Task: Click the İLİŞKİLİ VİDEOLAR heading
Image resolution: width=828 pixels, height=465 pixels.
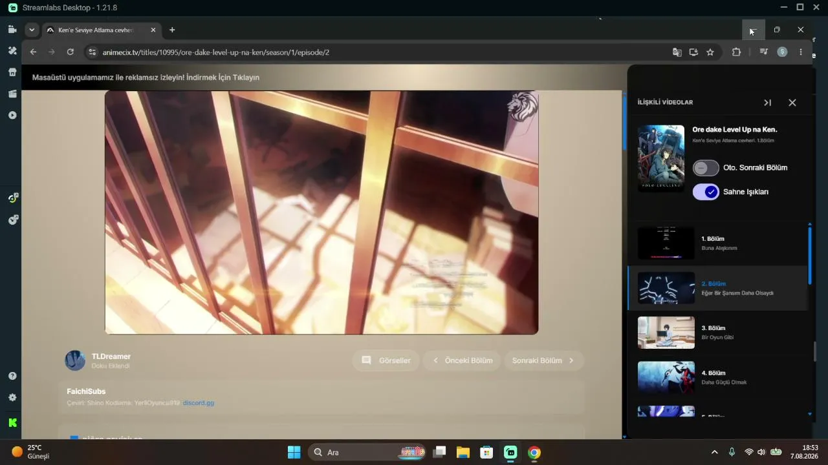Action: [665, 103]
